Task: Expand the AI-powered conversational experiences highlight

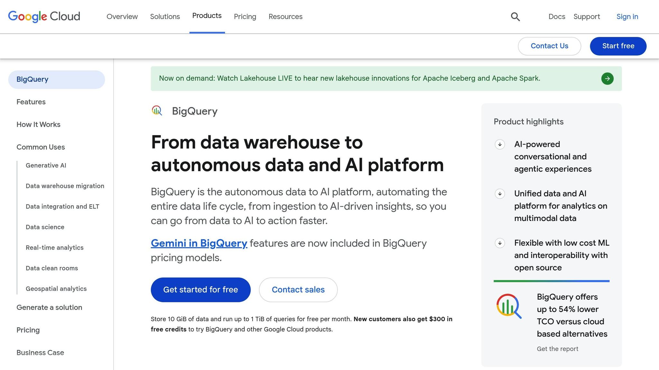Action: point(499,145)
